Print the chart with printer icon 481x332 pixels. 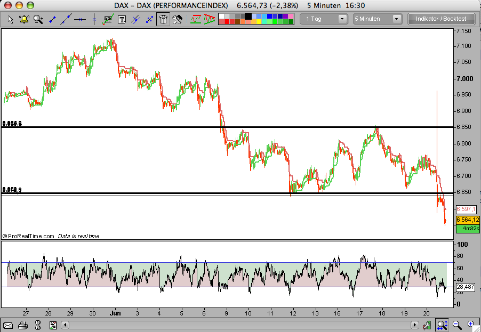pos(23,325)
